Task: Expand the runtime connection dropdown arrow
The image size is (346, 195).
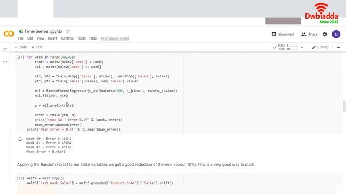Action: coord(302,47)
